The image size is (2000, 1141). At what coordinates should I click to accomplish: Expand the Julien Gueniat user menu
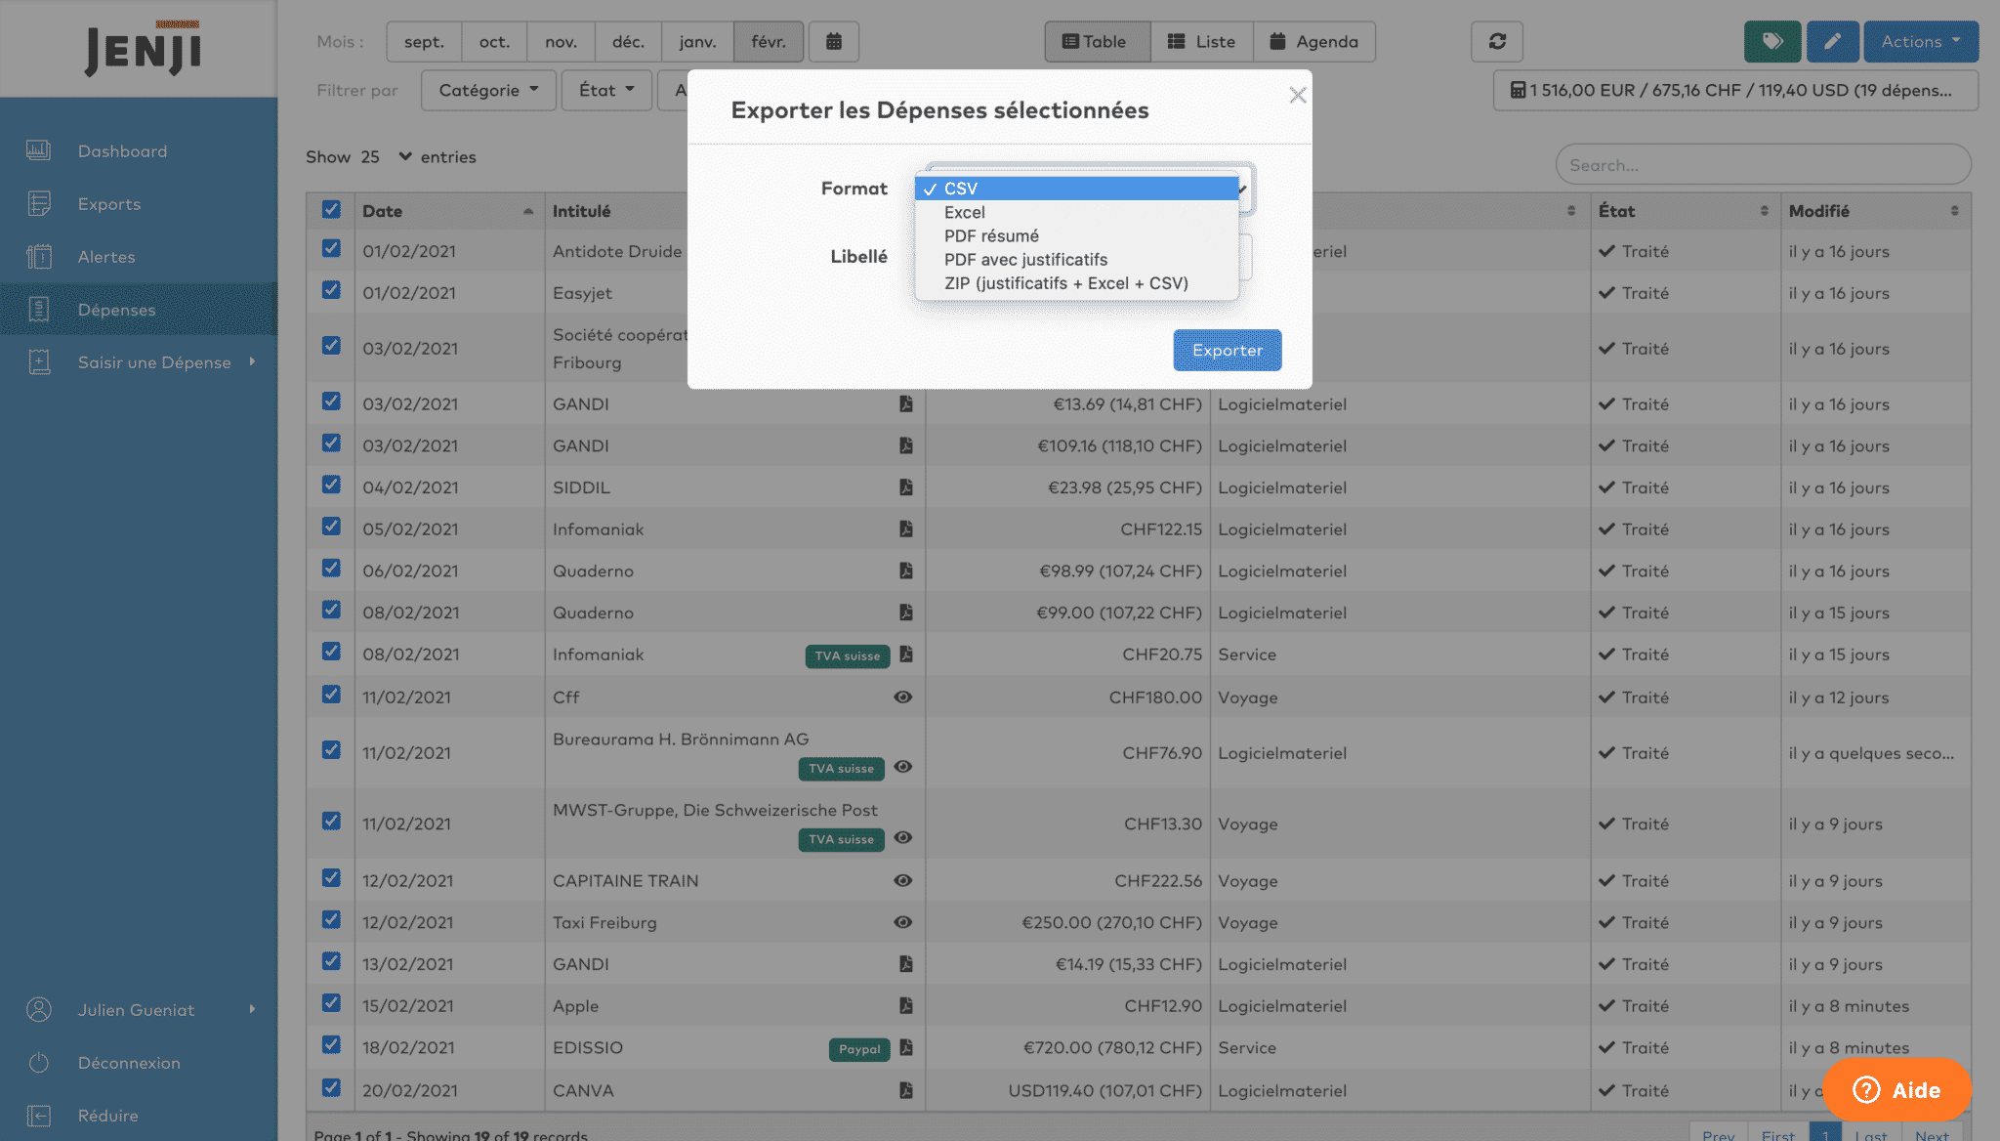(x=139, y=1010)
